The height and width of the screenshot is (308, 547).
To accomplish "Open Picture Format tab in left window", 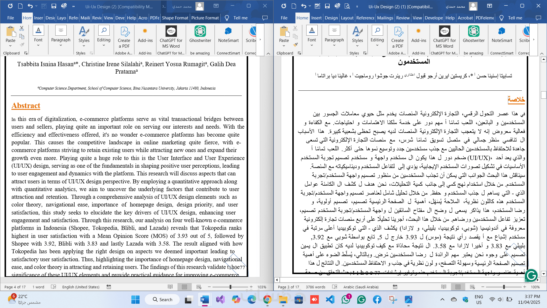I will (x=205, y=18).
